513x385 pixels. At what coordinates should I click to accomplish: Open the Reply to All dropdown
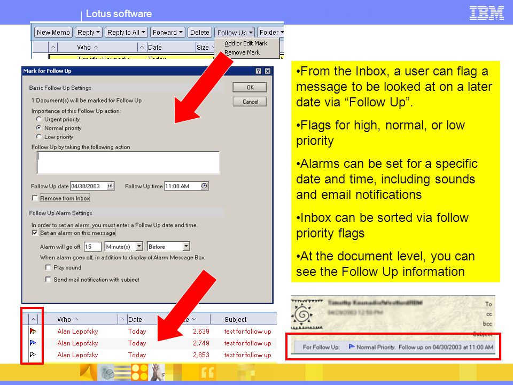pyautogui.click(x=126, y=33)
